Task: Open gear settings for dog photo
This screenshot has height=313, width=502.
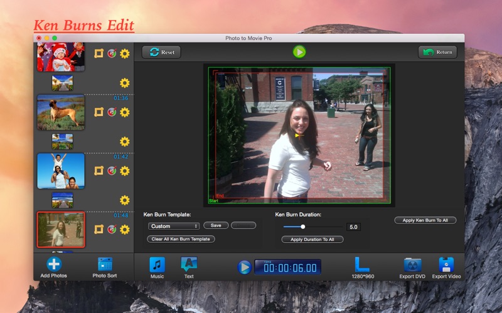Action: point(124,112)
